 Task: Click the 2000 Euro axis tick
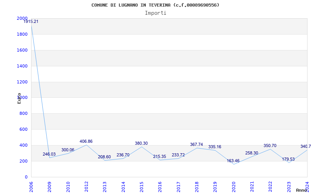[x=22, y=18]
